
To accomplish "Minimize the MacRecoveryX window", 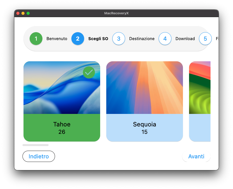I will (x=23, y=13).
